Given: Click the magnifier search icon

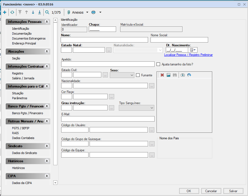Looking at the screenshot, I should pos(47,12).
